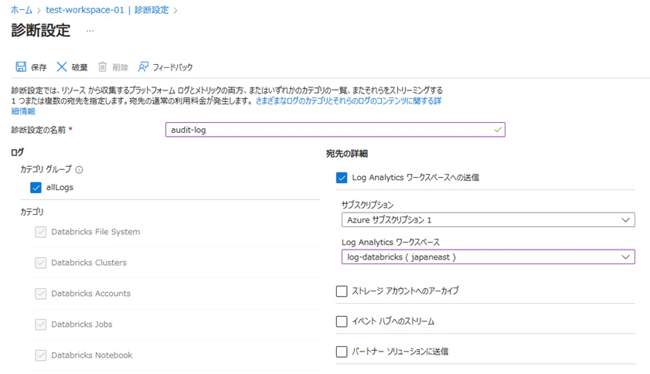Click the save (保存) disk icon

(21, 66)
